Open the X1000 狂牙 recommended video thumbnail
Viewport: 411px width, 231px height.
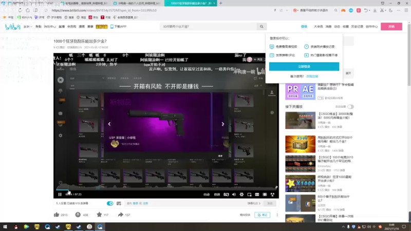pyautogui.click(x=301, y=184)
